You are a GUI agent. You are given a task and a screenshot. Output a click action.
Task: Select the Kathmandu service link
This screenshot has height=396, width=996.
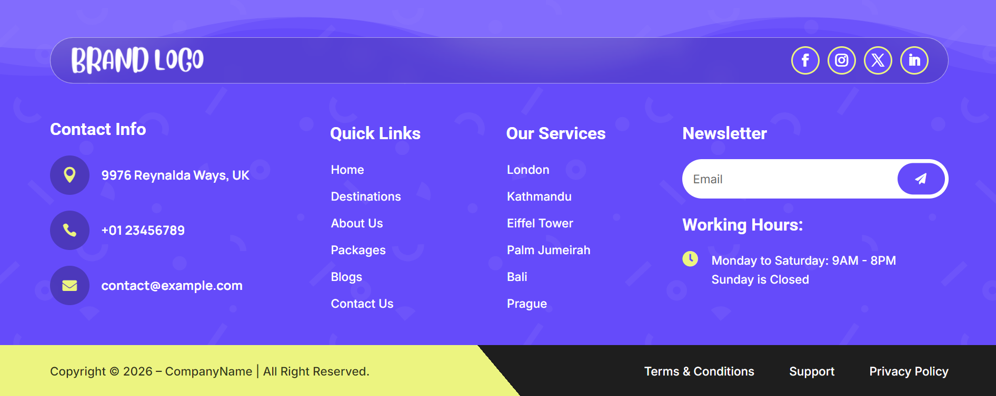539,196
